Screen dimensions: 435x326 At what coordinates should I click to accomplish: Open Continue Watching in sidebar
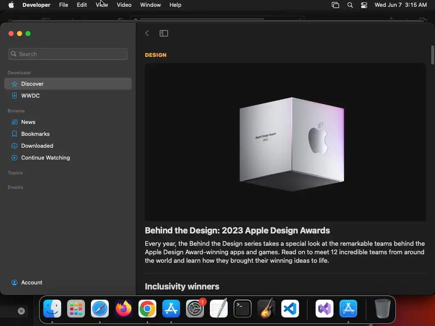[68, 158]
